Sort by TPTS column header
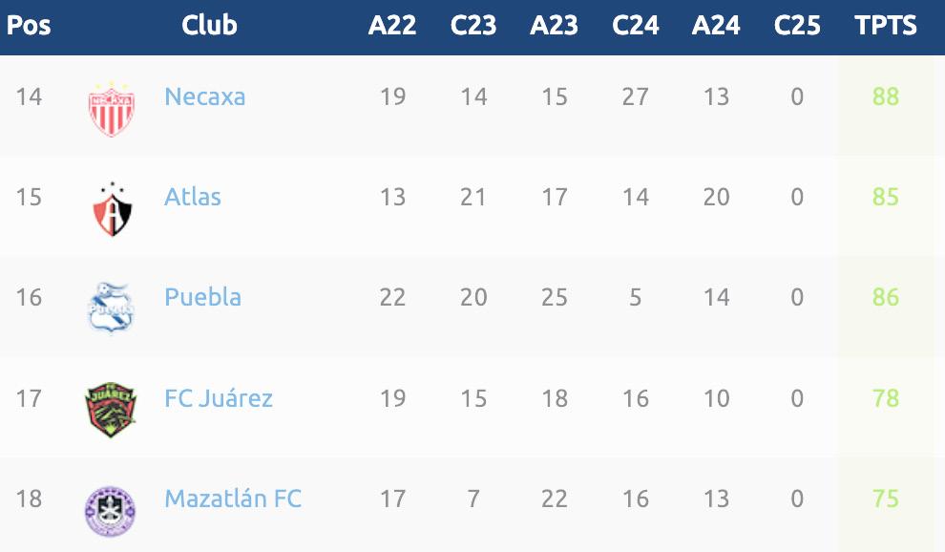The image size is (945, 552). coord(886,25)
